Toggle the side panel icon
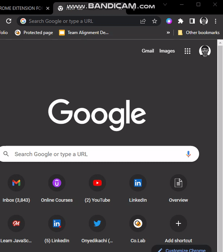The image size is (223, 252). click(192, 21)
